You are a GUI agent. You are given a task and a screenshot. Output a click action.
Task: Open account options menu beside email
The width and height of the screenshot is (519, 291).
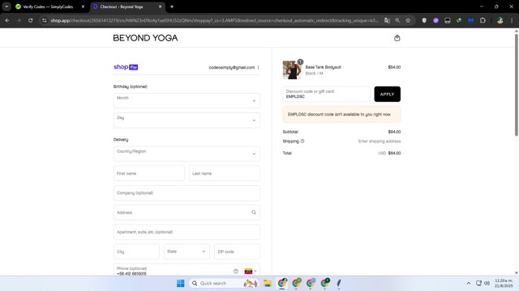pyautogui.click(x=258, y=67)
